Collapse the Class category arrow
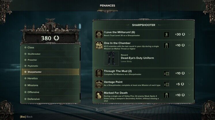This screenshot has width=215, height=120. coord(75,47)
